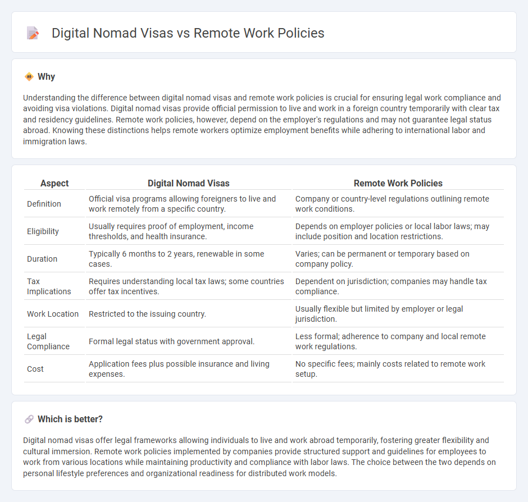Image resolution: width=528 pixels, height=502 pixels.
Task: Click the paragraph beginning Digital nomad visas offer legal frameworks
Action: click(x=260, y=457)
